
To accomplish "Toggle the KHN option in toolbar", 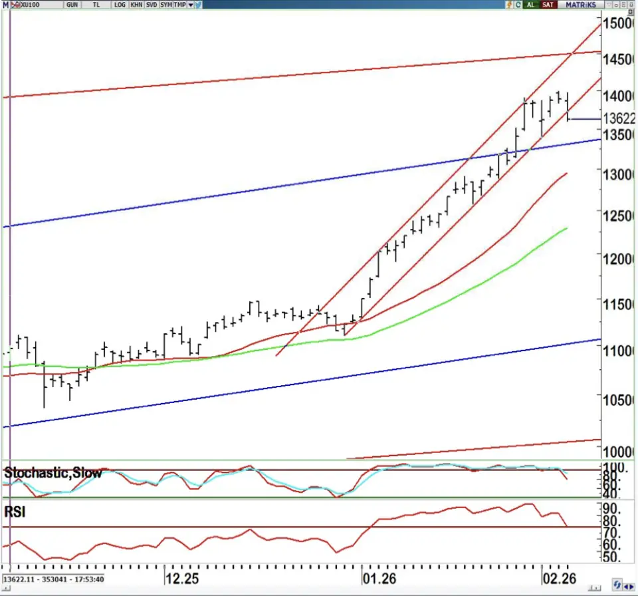I will point(136,5).
